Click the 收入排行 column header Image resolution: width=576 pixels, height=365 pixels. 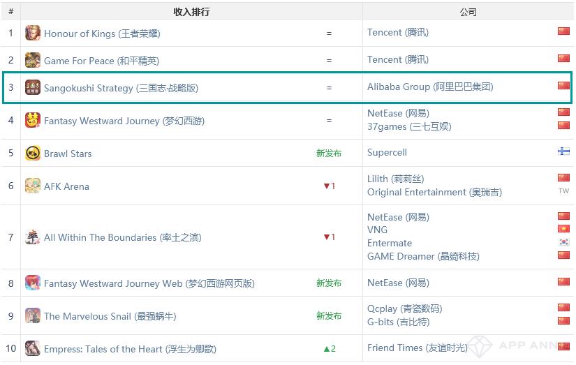coord(191,12)
